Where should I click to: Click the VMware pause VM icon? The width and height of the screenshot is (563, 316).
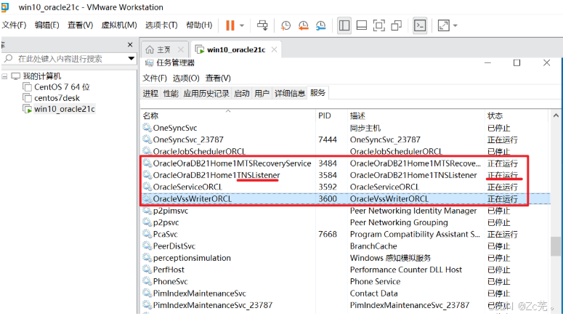point(230,25)
